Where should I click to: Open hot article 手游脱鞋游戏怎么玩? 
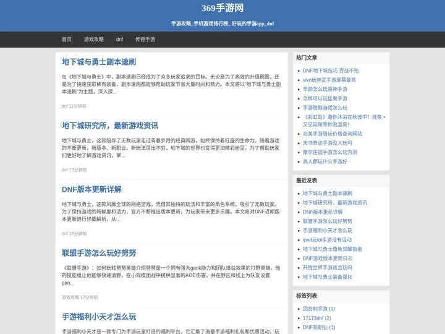pyautogui.click(x=325, y=108)
